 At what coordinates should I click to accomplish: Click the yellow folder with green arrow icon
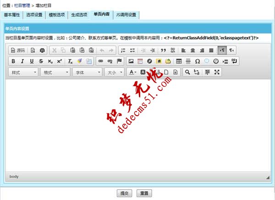168,61
